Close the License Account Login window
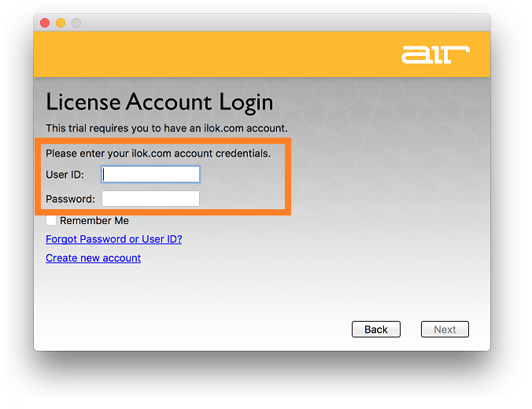This screenshot has width=532, height=409. 45,23
